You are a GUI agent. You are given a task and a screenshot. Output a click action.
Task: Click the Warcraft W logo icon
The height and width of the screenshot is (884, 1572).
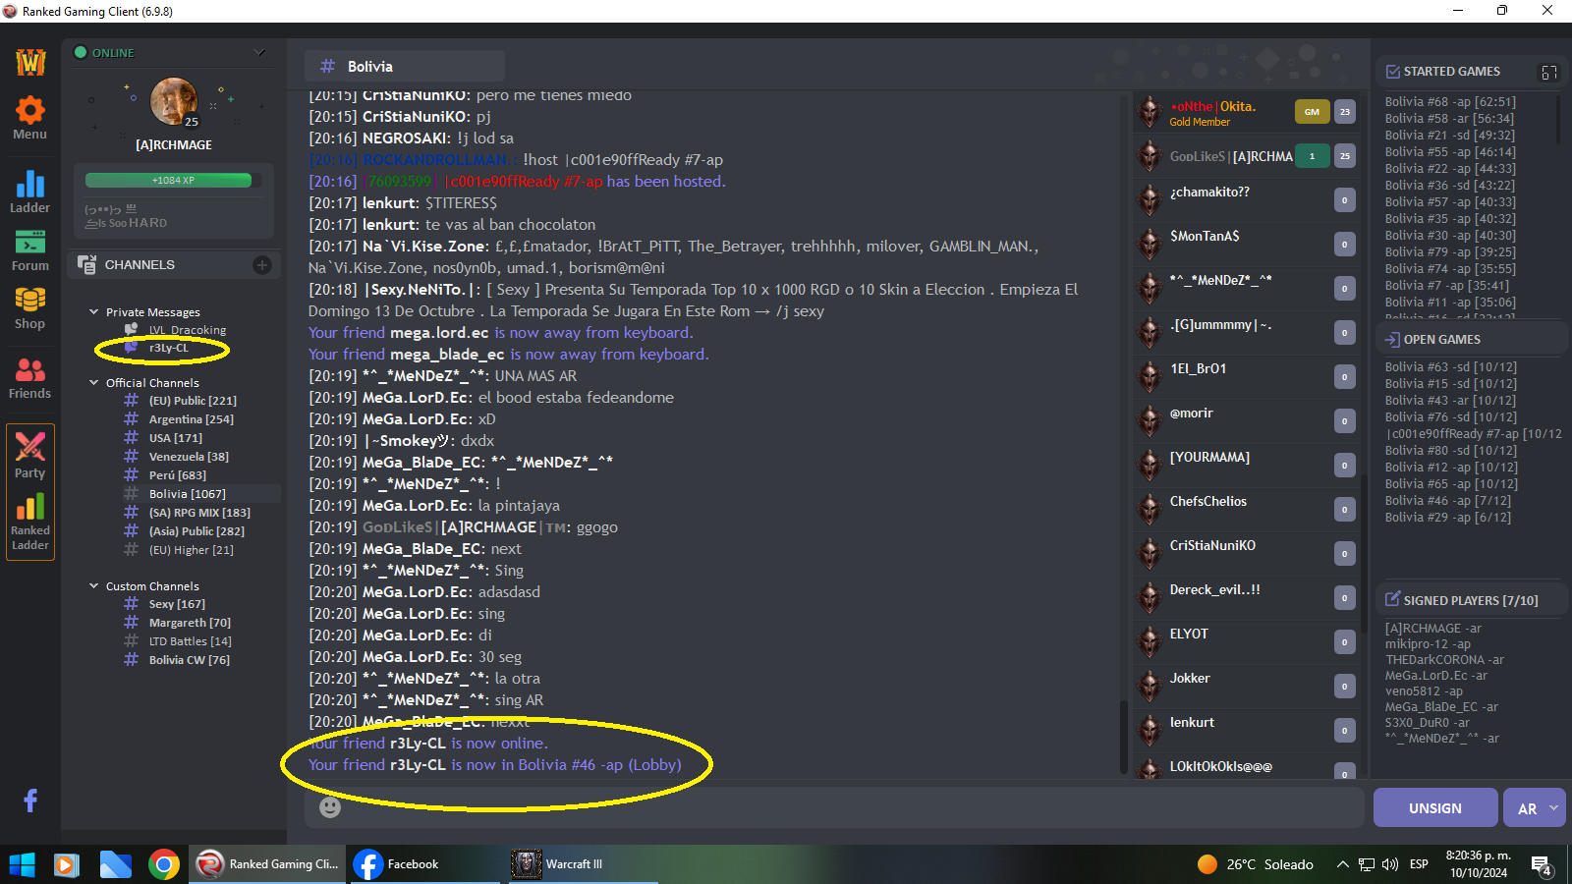tap(30, 62)
